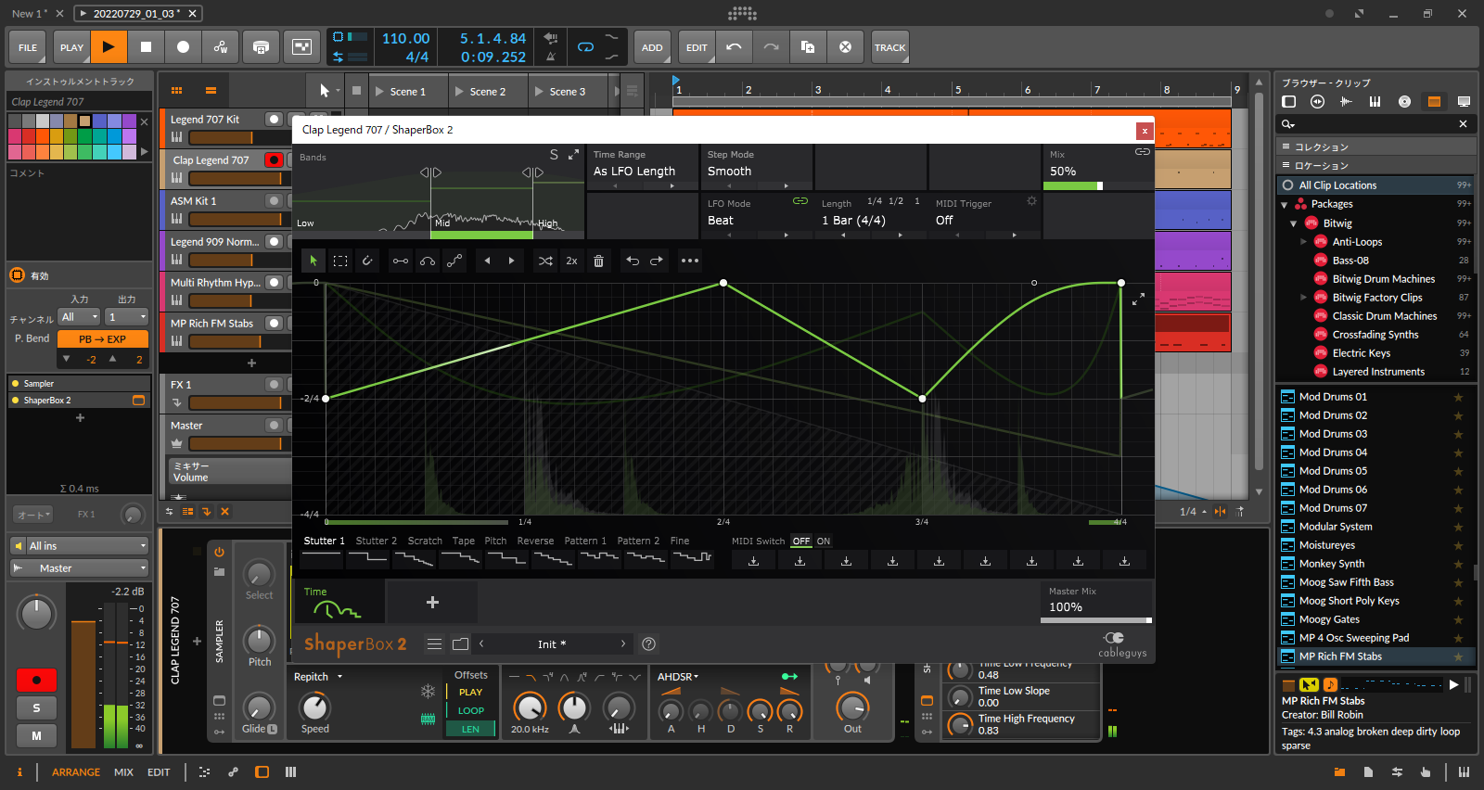This screenshot has width=1484, height=790.
Task: Expand the LFO editor with diagonal arrows
Action: (1138, 299)
